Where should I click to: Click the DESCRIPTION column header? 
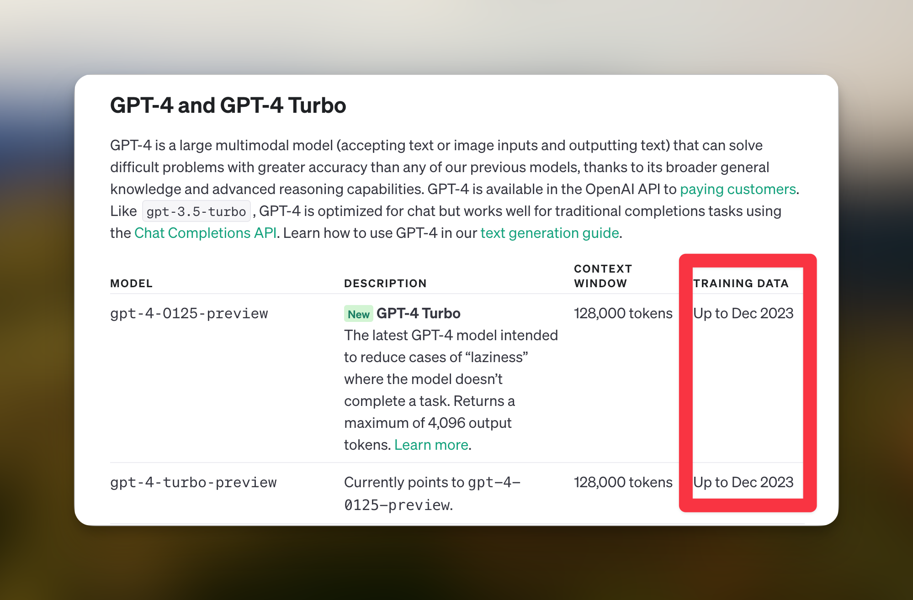(385, 284)
